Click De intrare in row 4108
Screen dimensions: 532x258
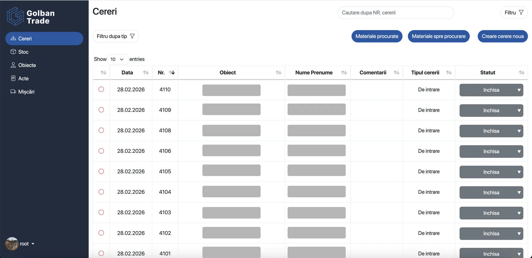pos(429,130)
